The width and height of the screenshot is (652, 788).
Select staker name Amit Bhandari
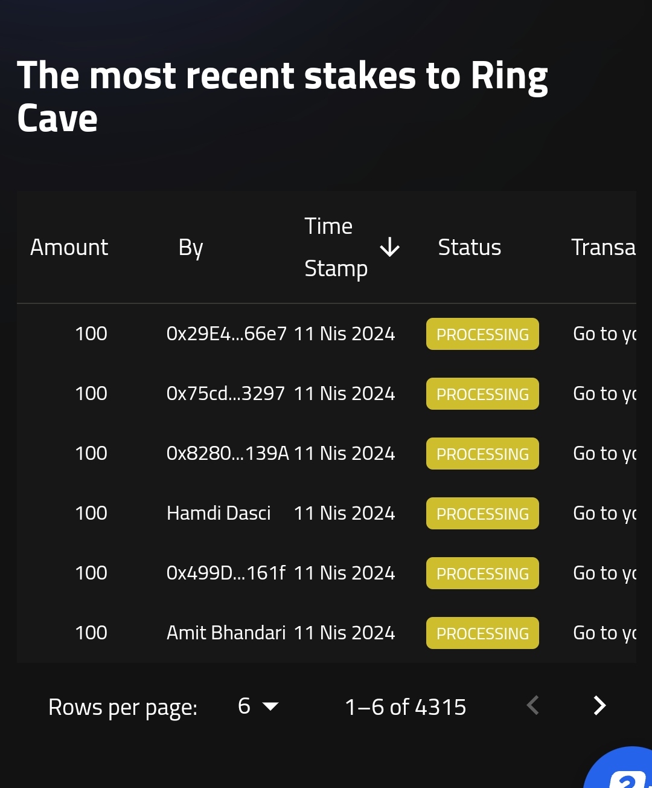226,633
